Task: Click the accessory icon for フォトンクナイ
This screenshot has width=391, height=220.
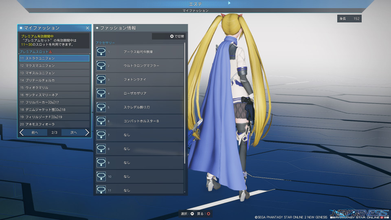Action: [101, 79]
